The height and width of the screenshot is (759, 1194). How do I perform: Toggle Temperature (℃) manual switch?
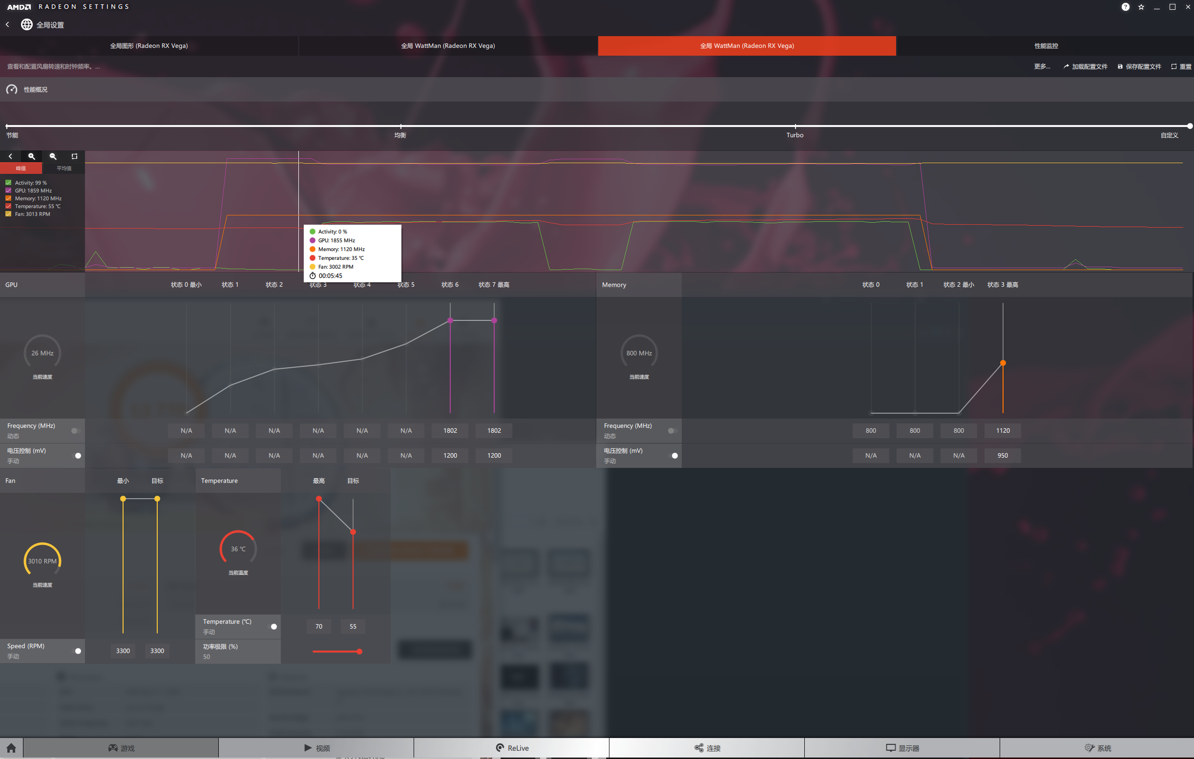pyautogui.click(x=272, y=627)
